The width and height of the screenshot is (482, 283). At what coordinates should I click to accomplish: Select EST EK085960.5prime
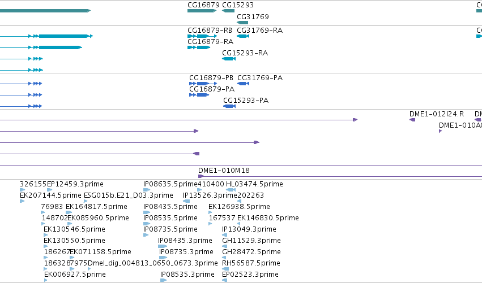[x=70, y=224]
